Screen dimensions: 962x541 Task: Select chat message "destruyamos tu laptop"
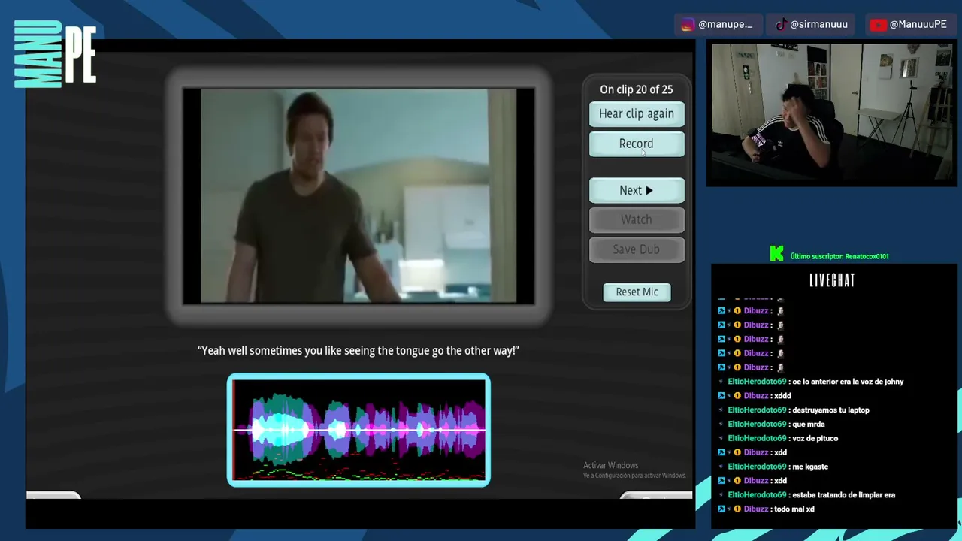pos(830,410)
